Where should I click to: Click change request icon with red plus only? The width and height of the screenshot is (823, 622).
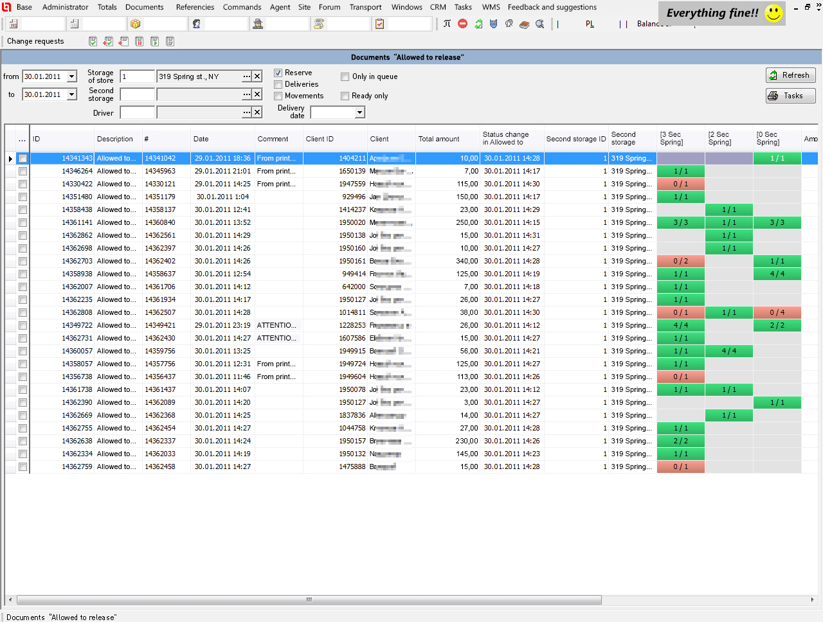click(123, 41)
